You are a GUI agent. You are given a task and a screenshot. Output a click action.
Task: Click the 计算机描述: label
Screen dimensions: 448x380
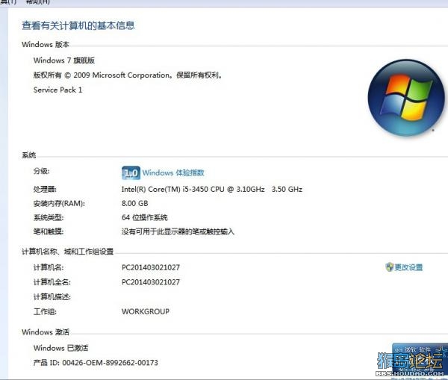[x=52, y=297]
